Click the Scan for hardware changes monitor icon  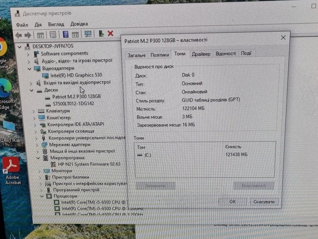[x=88, y=34]
